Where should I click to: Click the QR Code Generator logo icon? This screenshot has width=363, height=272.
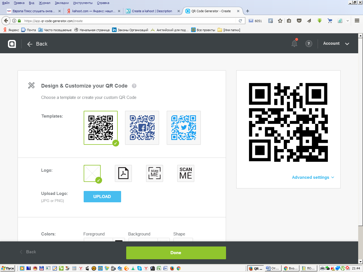[12, 44]
